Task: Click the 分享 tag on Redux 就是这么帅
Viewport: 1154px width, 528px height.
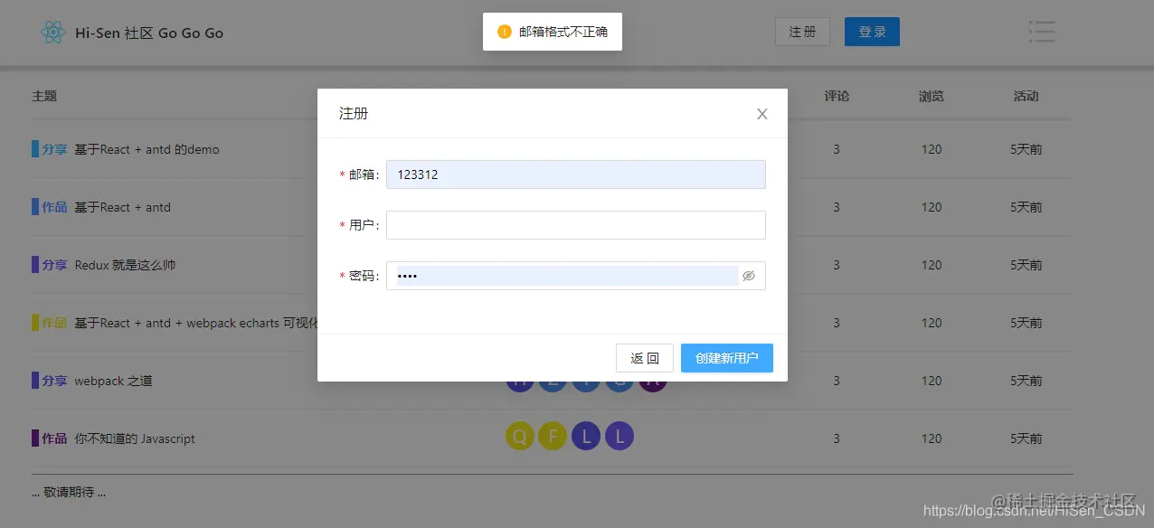Action: pyautogui.click(x=50, y=265)
